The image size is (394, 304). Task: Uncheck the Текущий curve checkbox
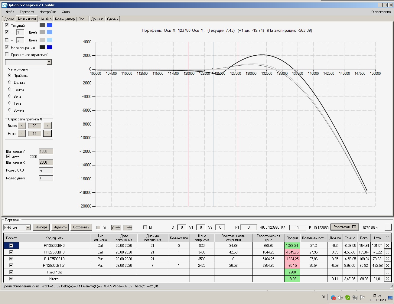[x=7, y=25]
